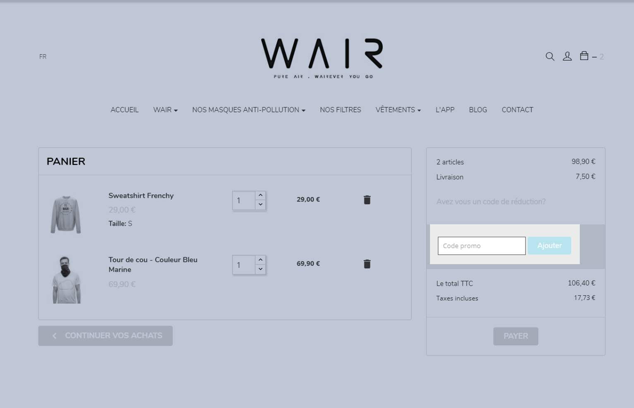Click the PAYER button
Image resolution: width=634 pixels, height=408 pixels.
pos(516,336)
